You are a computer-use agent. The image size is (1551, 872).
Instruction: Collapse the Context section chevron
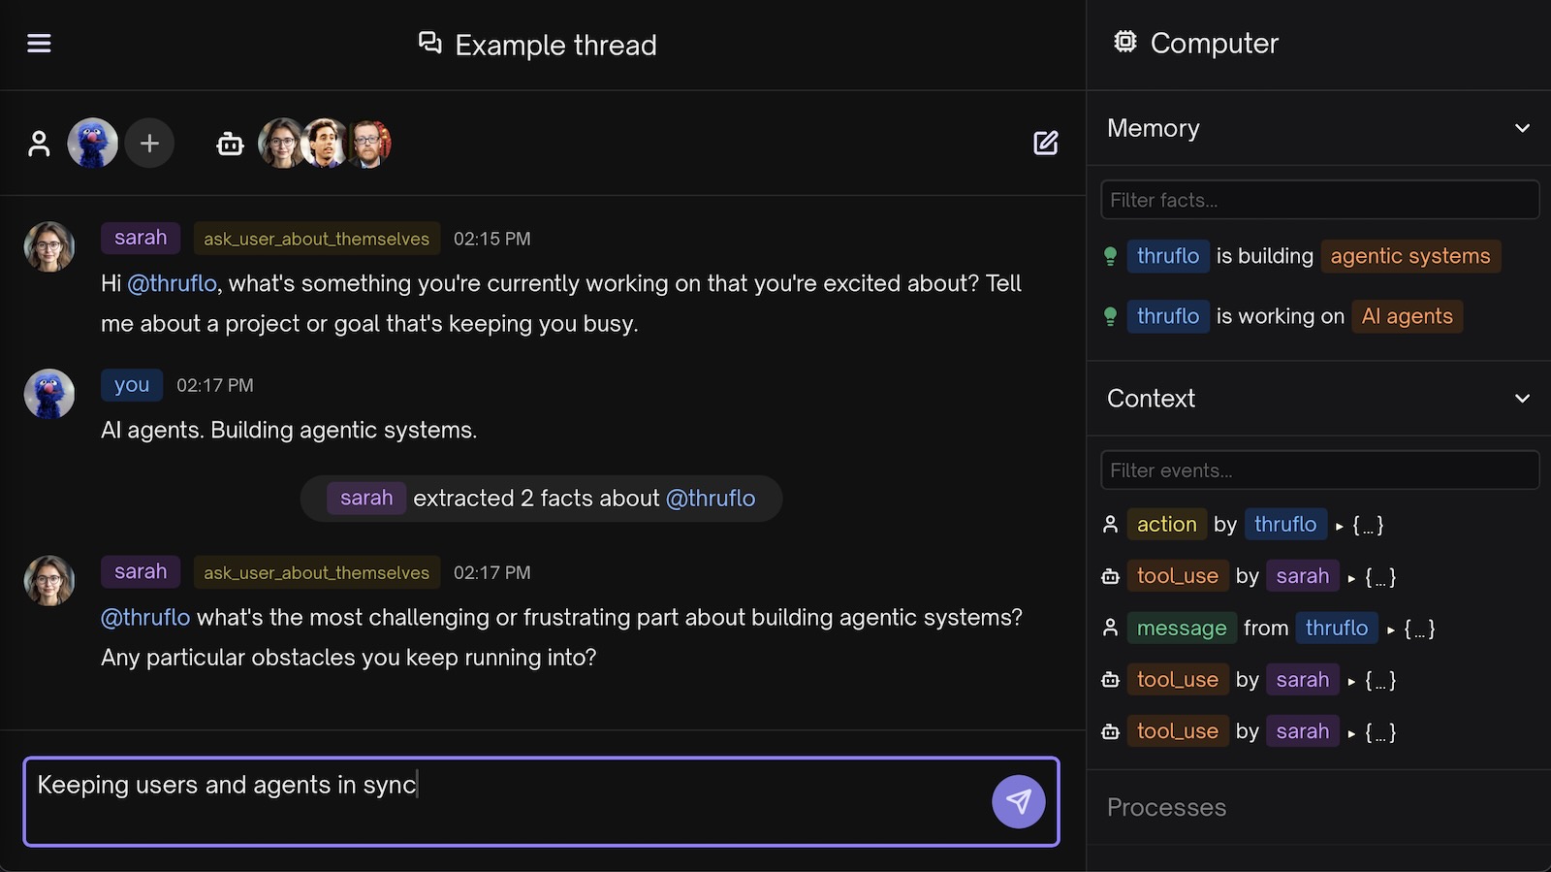click(1522, 399)
